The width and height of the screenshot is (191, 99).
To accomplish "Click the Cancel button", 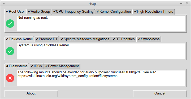I will point(160,93).
